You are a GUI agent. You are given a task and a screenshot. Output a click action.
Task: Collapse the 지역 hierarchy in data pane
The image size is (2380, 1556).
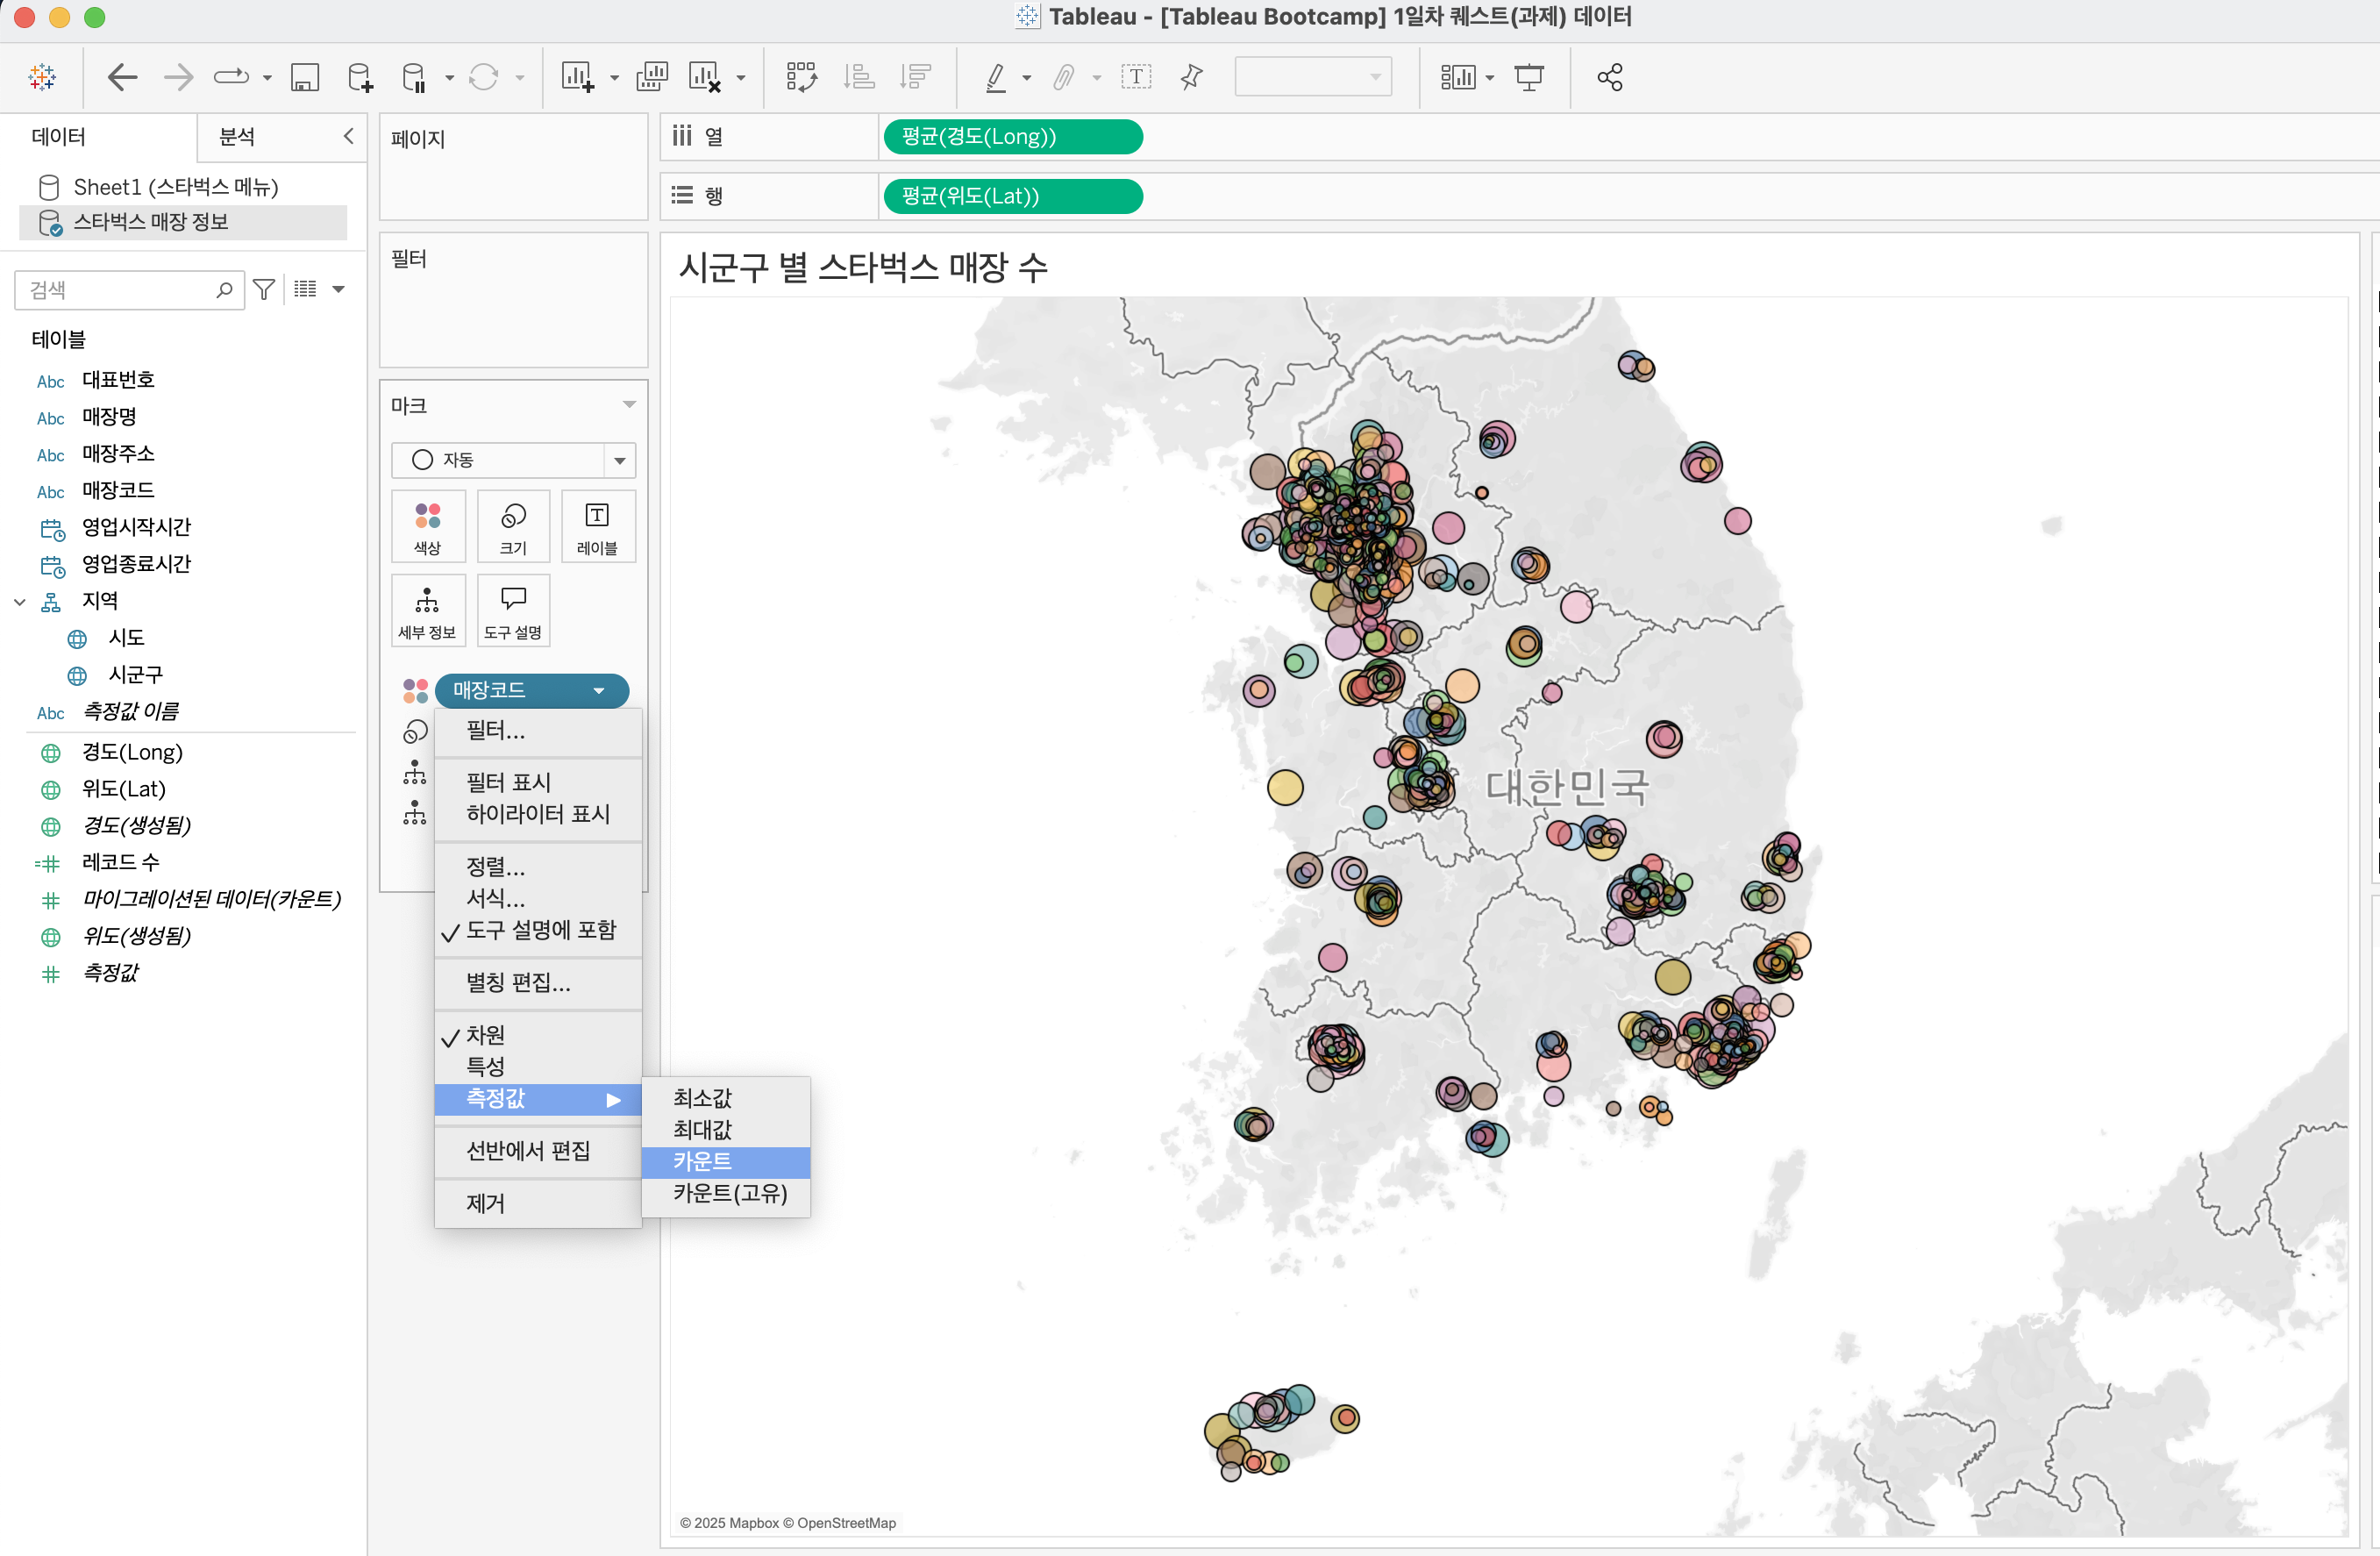(20, 602)
